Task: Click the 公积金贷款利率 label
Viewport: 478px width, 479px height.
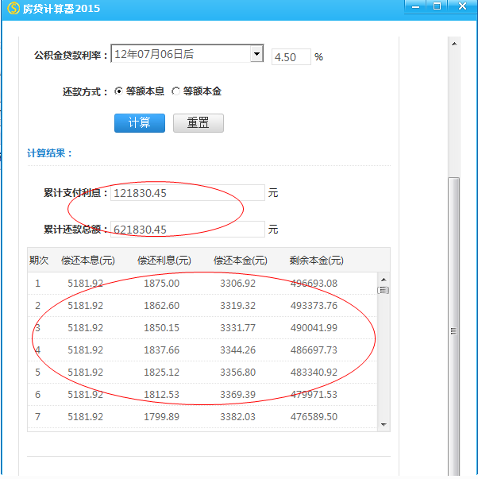Action: [71, 56]
